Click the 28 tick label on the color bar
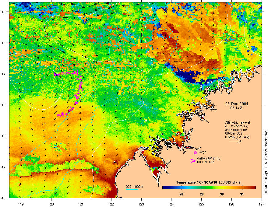This screenshot has width=268, height=207. [x=181, y=194]
